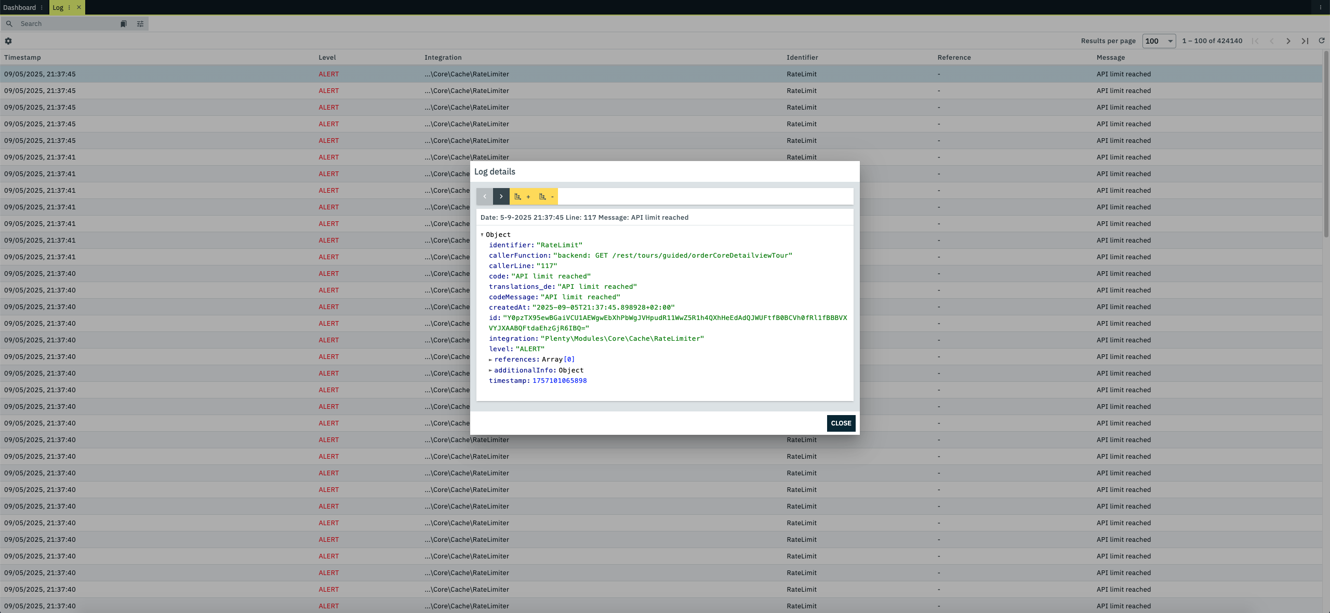The image size is (1330, 613).
Task: Open filter options tune icon beside search
Action: pyautogui.click(x=140, y=24)
